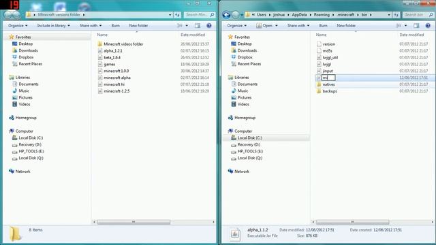Image resolution: width=436 pixels, height=245 pixels.
Task: Select md5s file in right window
Action: click(x=327, y=50)
